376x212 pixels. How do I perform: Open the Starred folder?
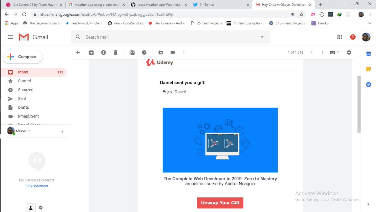34,81
